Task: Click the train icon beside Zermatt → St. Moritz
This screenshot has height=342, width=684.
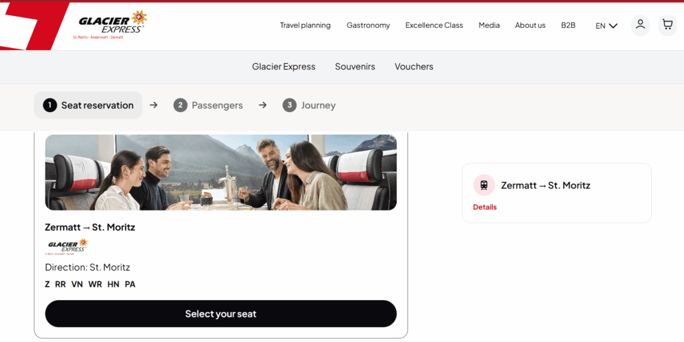Action: [x=484, y=185]
